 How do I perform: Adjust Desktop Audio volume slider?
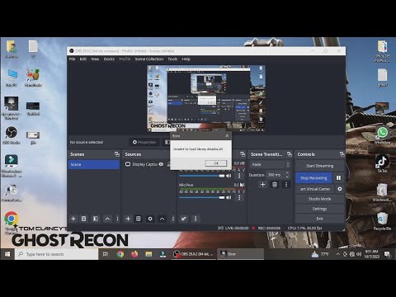point(202,176)
